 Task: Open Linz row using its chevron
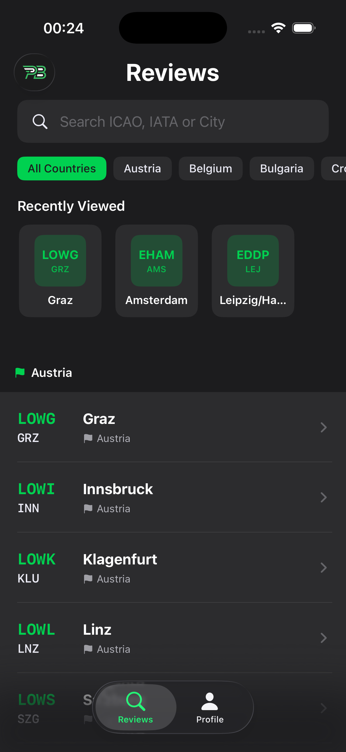pyautogui.click(x=323, y=638)
